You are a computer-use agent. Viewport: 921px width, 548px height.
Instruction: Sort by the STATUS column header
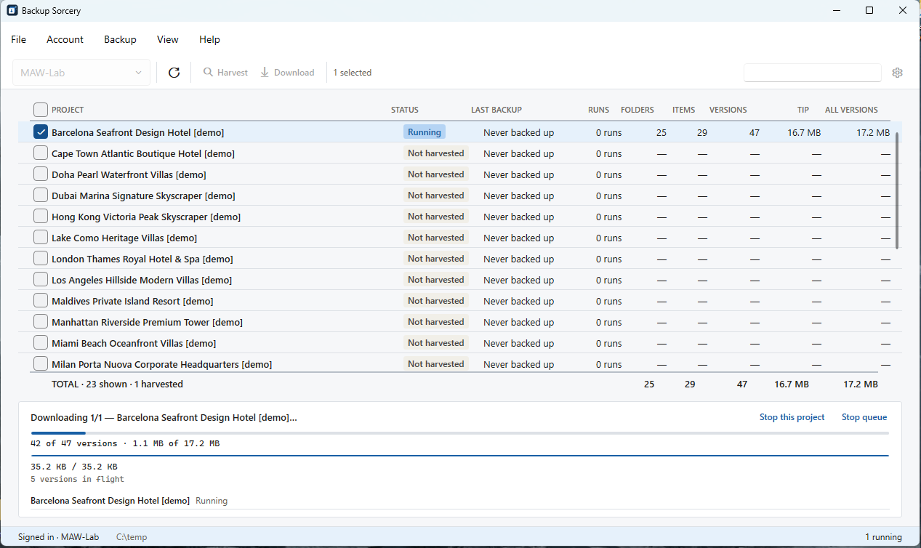[405, 110]
